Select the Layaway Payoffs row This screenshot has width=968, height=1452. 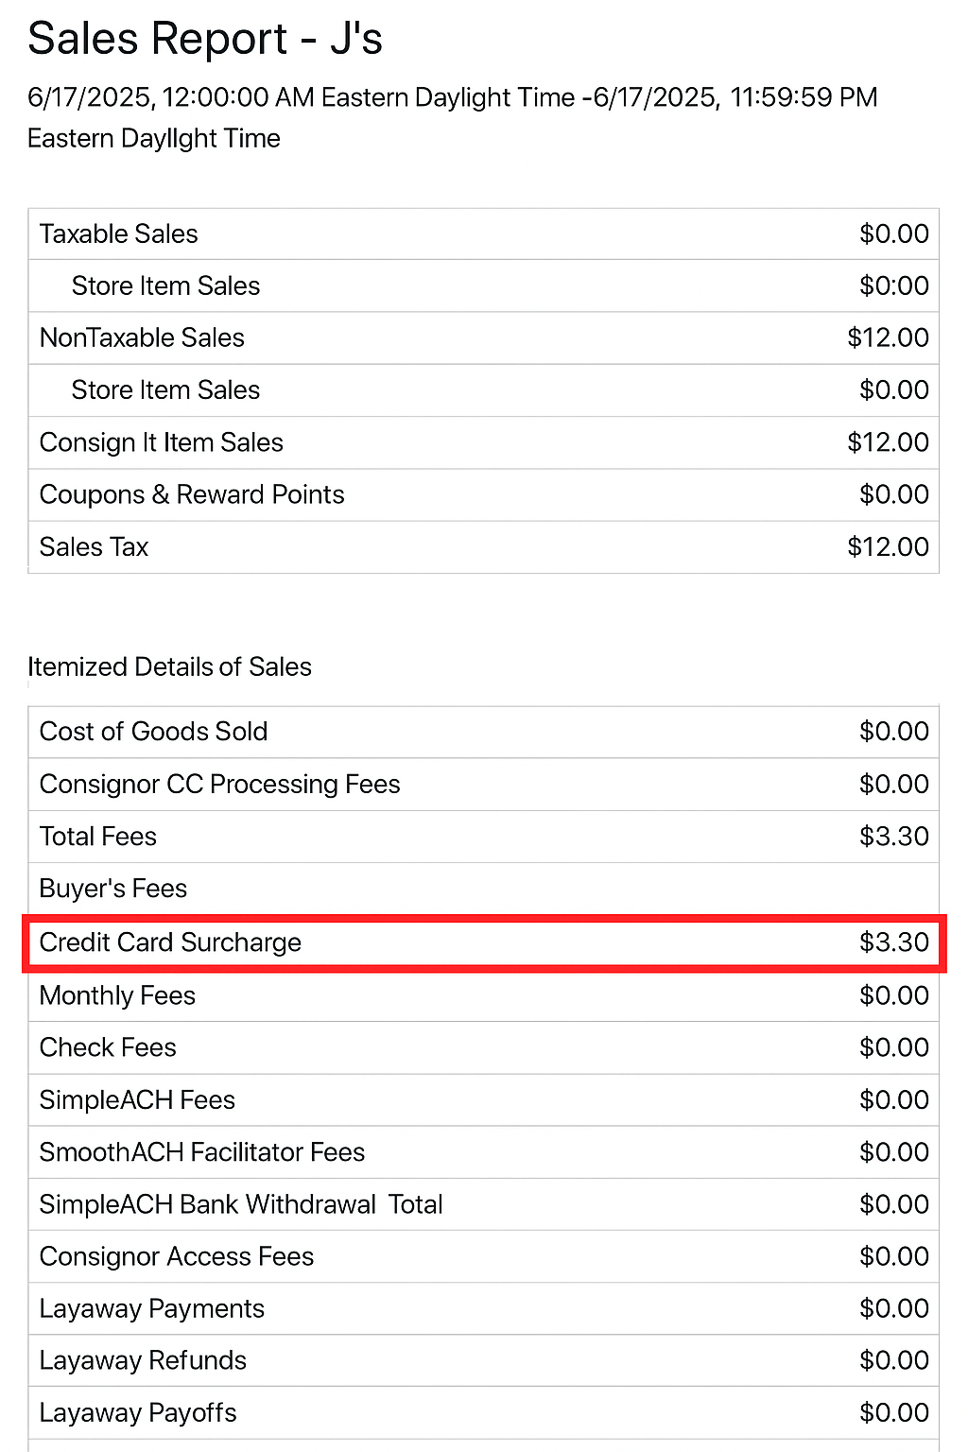pyautogui.click(x=483, y=1412)
